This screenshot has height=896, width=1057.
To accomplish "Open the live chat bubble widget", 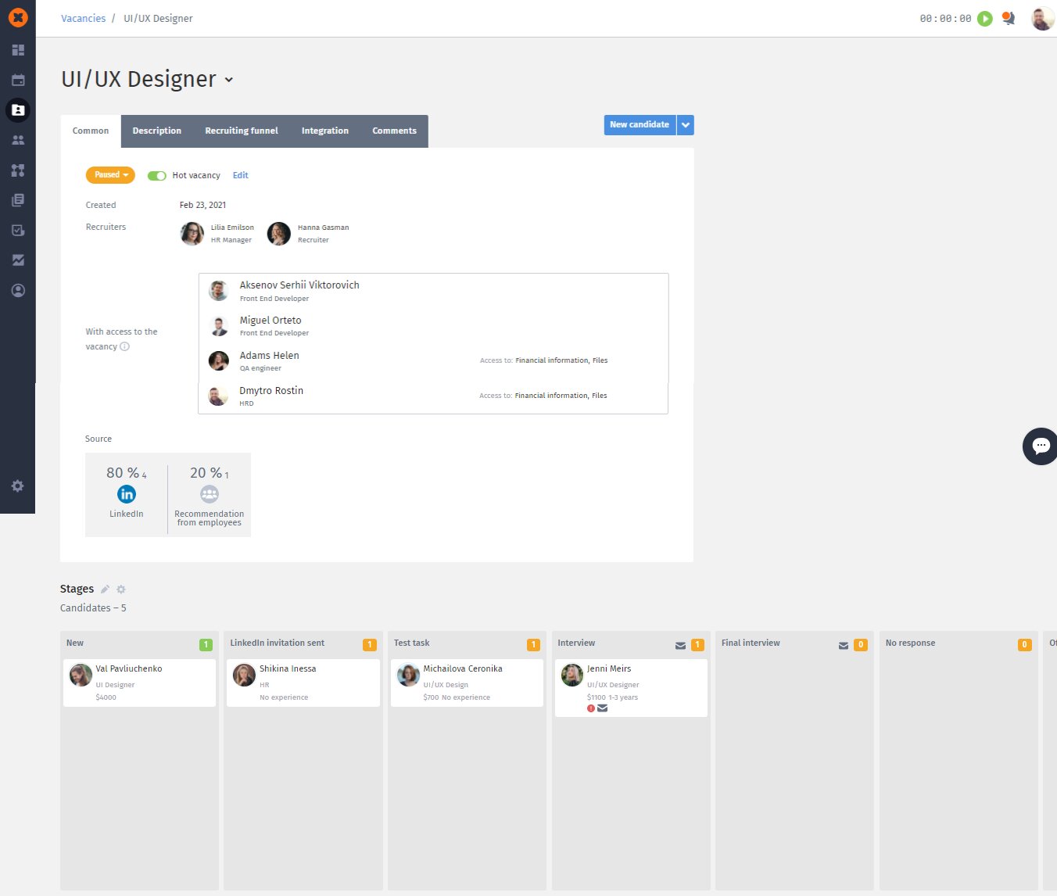I will 1041,446.
